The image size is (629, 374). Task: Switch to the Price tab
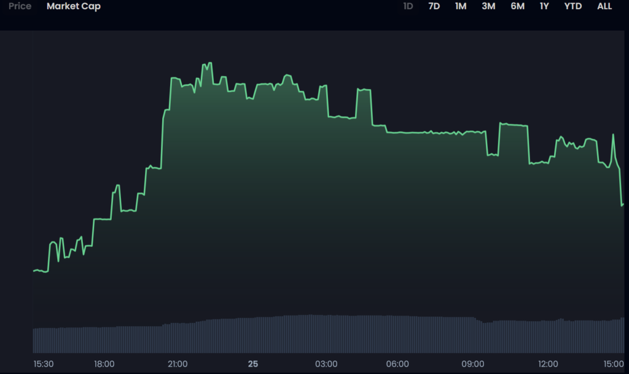point(20,7)
